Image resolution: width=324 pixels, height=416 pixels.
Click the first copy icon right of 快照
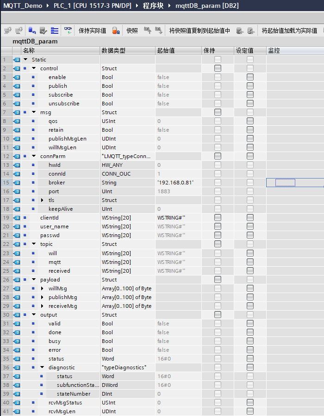coord(147,31)
